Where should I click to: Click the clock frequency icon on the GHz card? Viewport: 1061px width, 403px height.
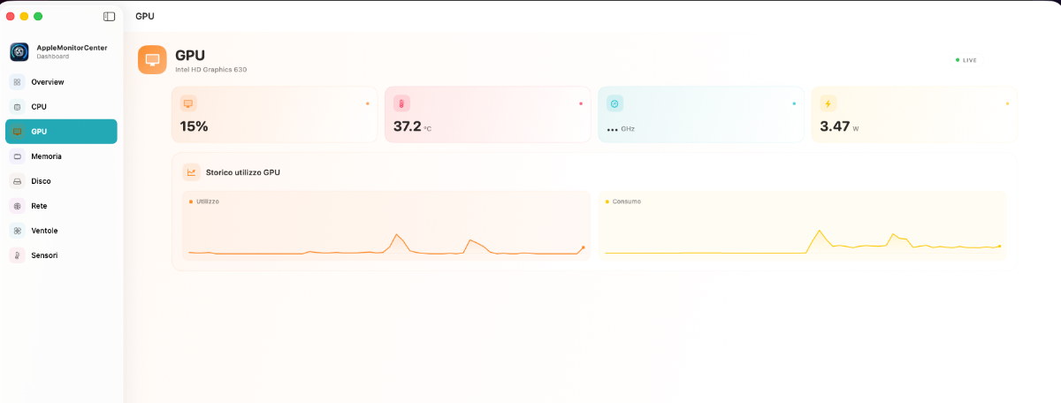[614, 103]
